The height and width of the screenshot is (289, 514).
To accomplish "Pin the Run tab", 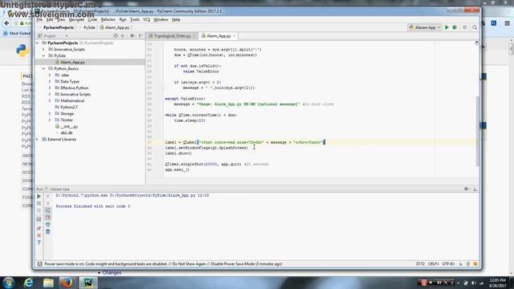I will pyautogui.click(x=39, y=228).
